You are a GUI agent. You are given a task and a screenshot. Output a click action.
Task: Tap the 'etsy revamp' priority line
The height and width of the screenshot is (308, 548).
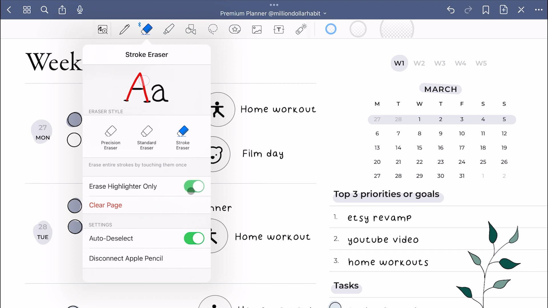(379, 218)
